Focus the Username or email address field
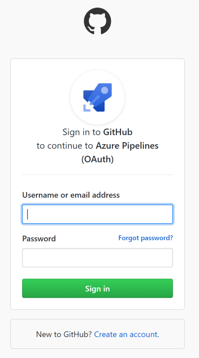The image size is (199, 358). pyautogui.click(x=98, y=214)
